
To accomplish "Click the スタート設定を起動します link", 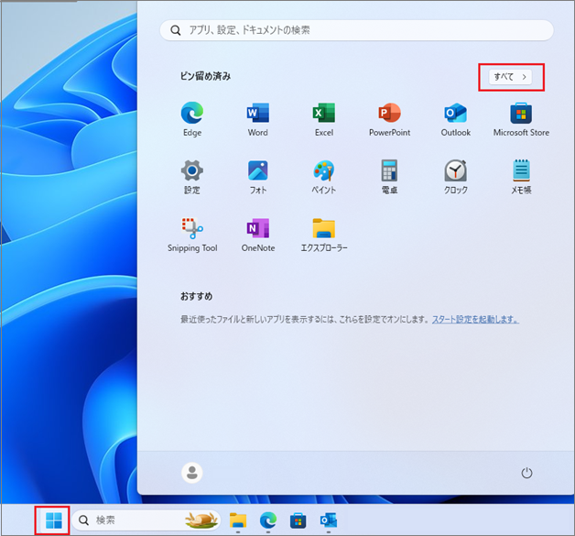I will (475, 320).
